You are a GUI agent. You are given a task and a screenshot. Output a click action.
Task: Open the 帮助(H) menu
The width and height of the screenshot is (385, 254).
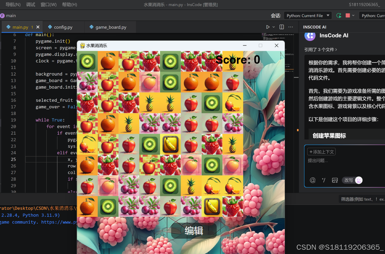tap(69, 5)
